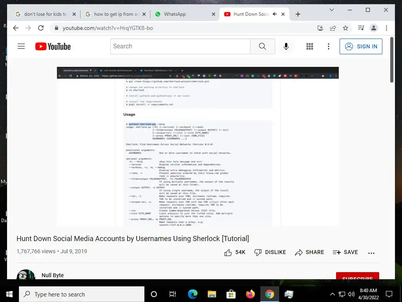
Task: Start voice search with the microphone icon
Action: point(286,46)
